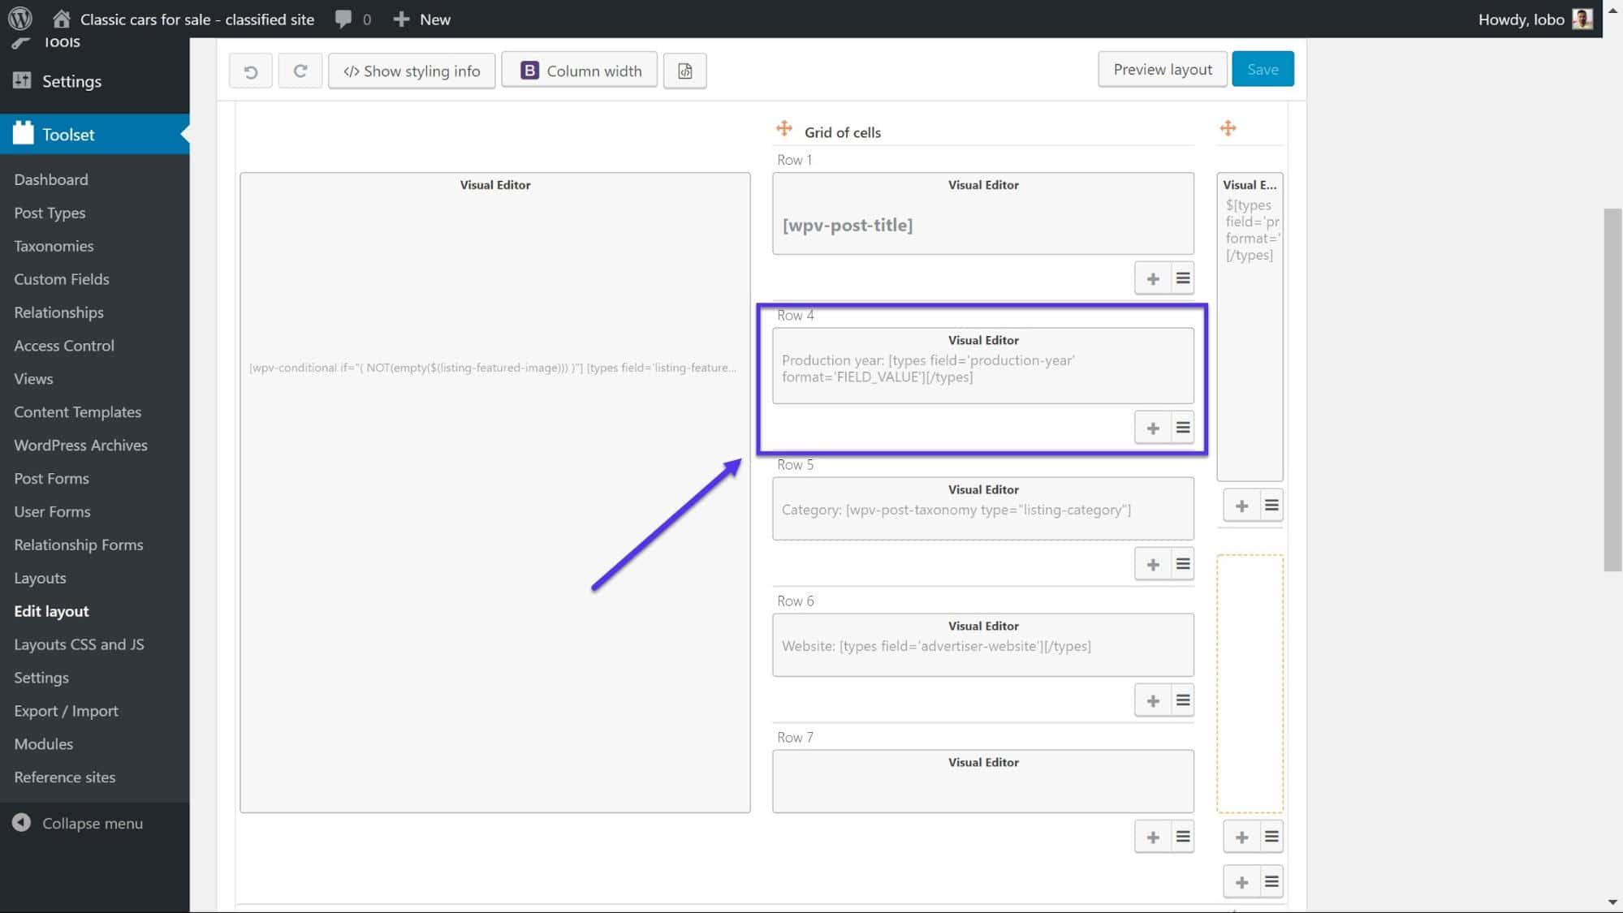Open the Toolset Layouts menu item
Screen dimensions: 1623x913
pos(40,576)
